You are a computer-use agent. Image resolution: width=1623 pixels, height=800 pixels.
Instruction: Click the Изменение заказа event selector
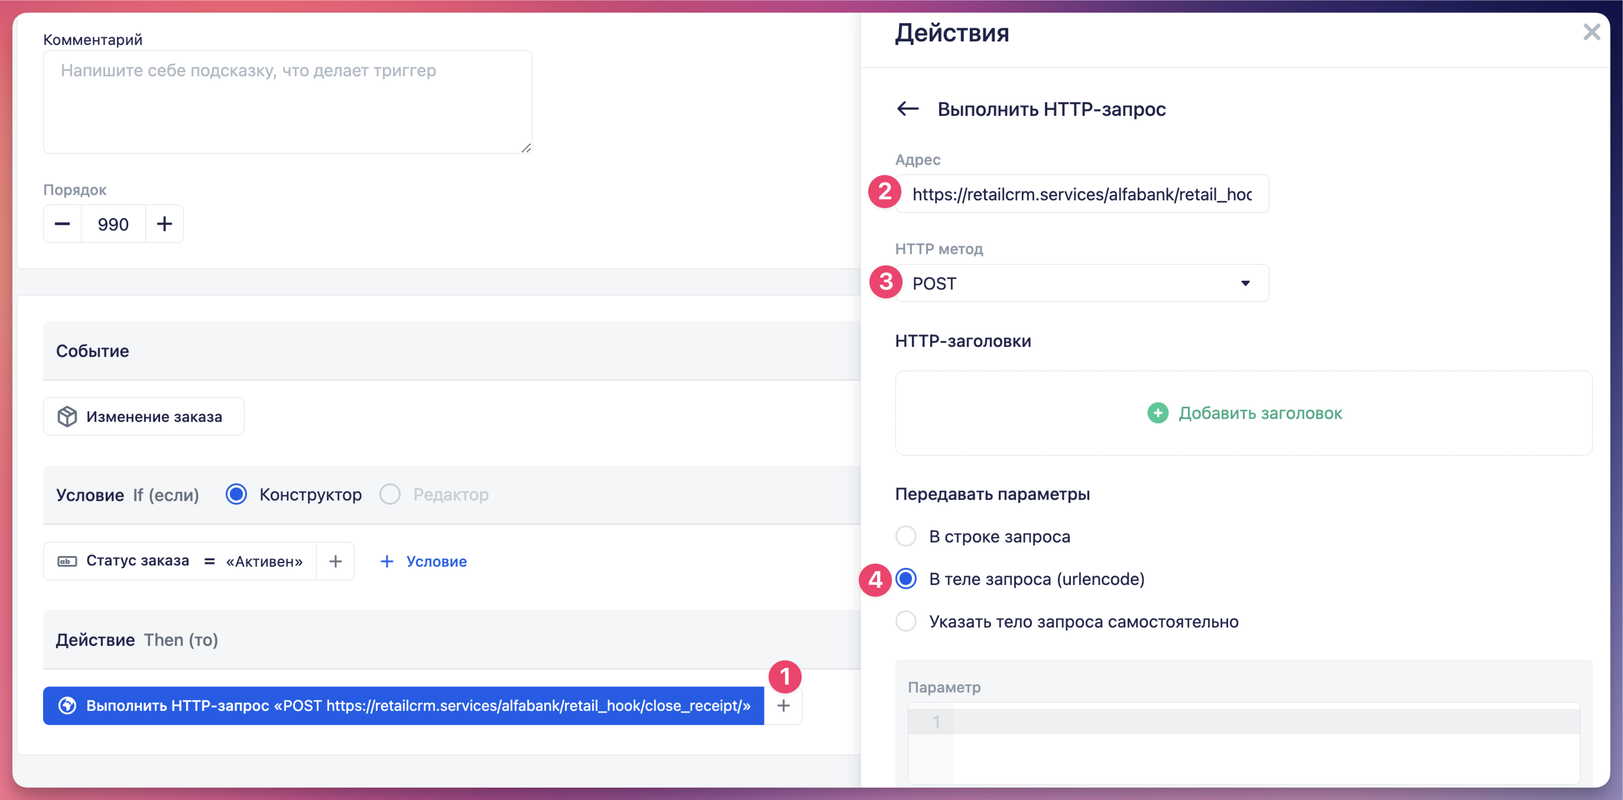[x=144, y=417]
